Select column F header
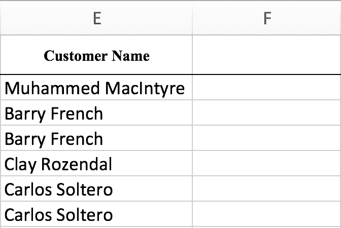Image resolution: width=341 pixels, height=228 pixels. click(267, 18)
